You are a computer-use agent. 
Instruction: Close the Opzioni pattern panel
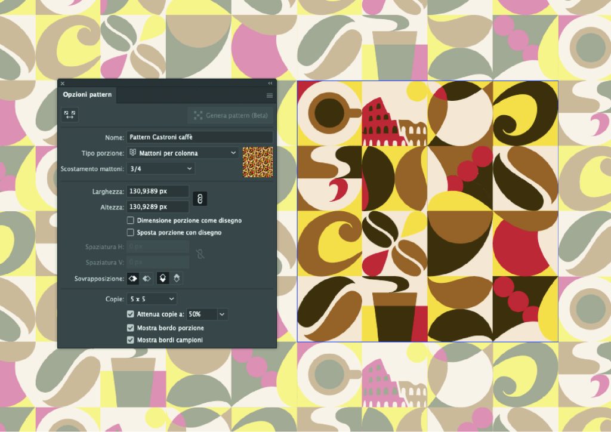[62, 84]
